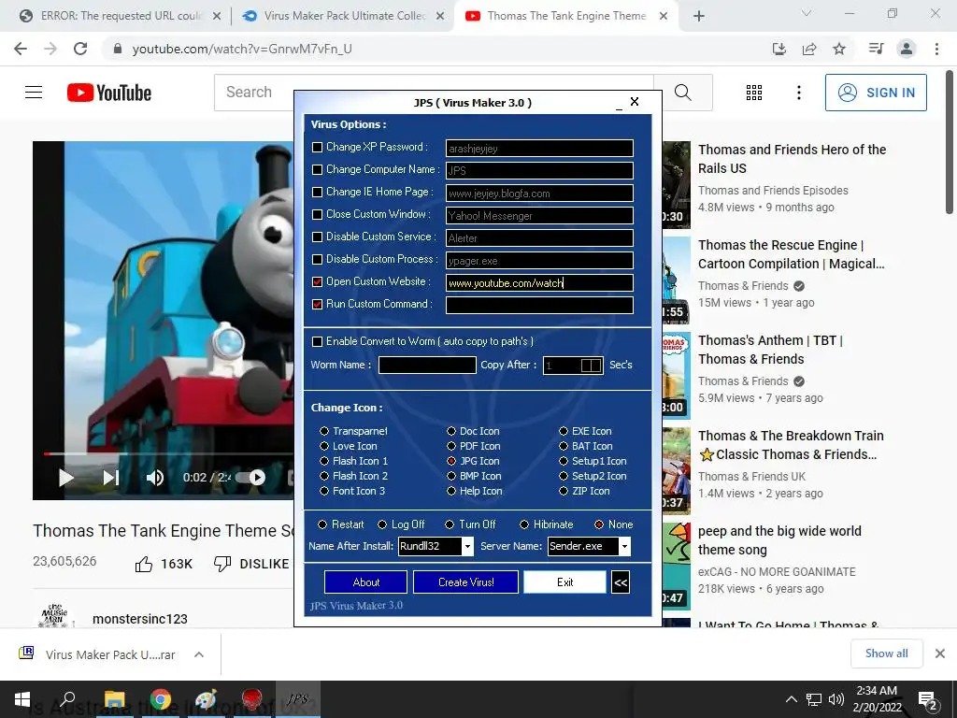Check Change XP Password option
The height and width of the screenshot is (718, 957).
[x=318, y=147]
